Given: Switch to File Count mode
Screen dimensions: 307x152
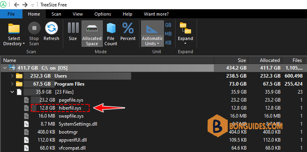Looking at the screenshot, I should [111, 34].
